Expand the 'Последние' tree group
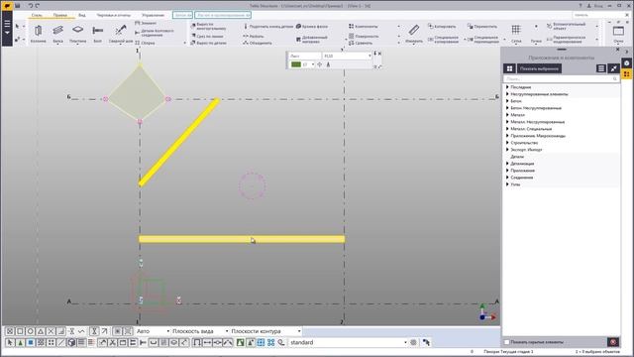 (507, 87)
